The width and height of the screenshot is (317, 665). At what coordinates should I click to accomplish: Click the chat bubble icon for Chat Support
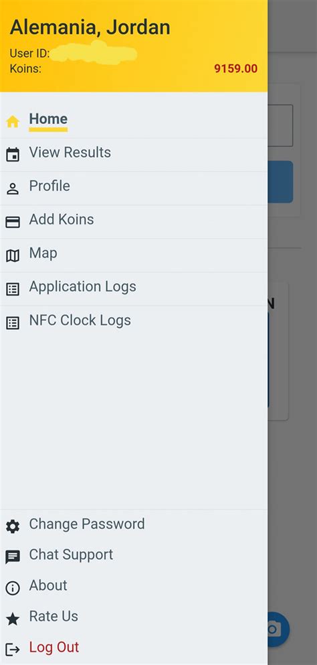[13, 557]
